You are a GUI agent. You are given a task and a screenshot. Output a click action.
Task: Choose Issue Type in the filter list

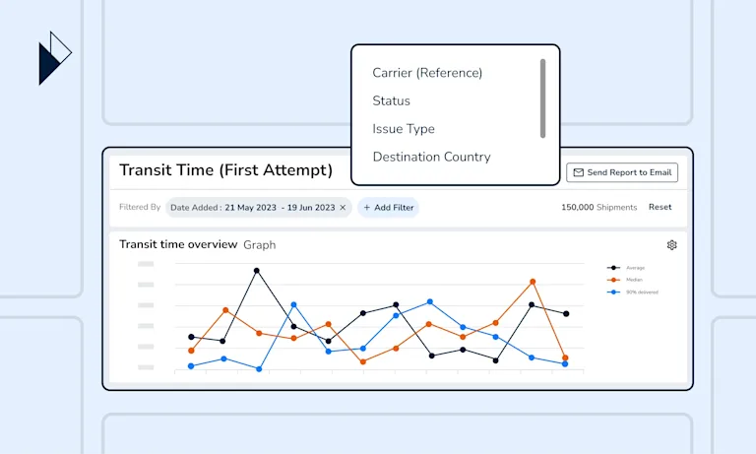tap(404, 129)
